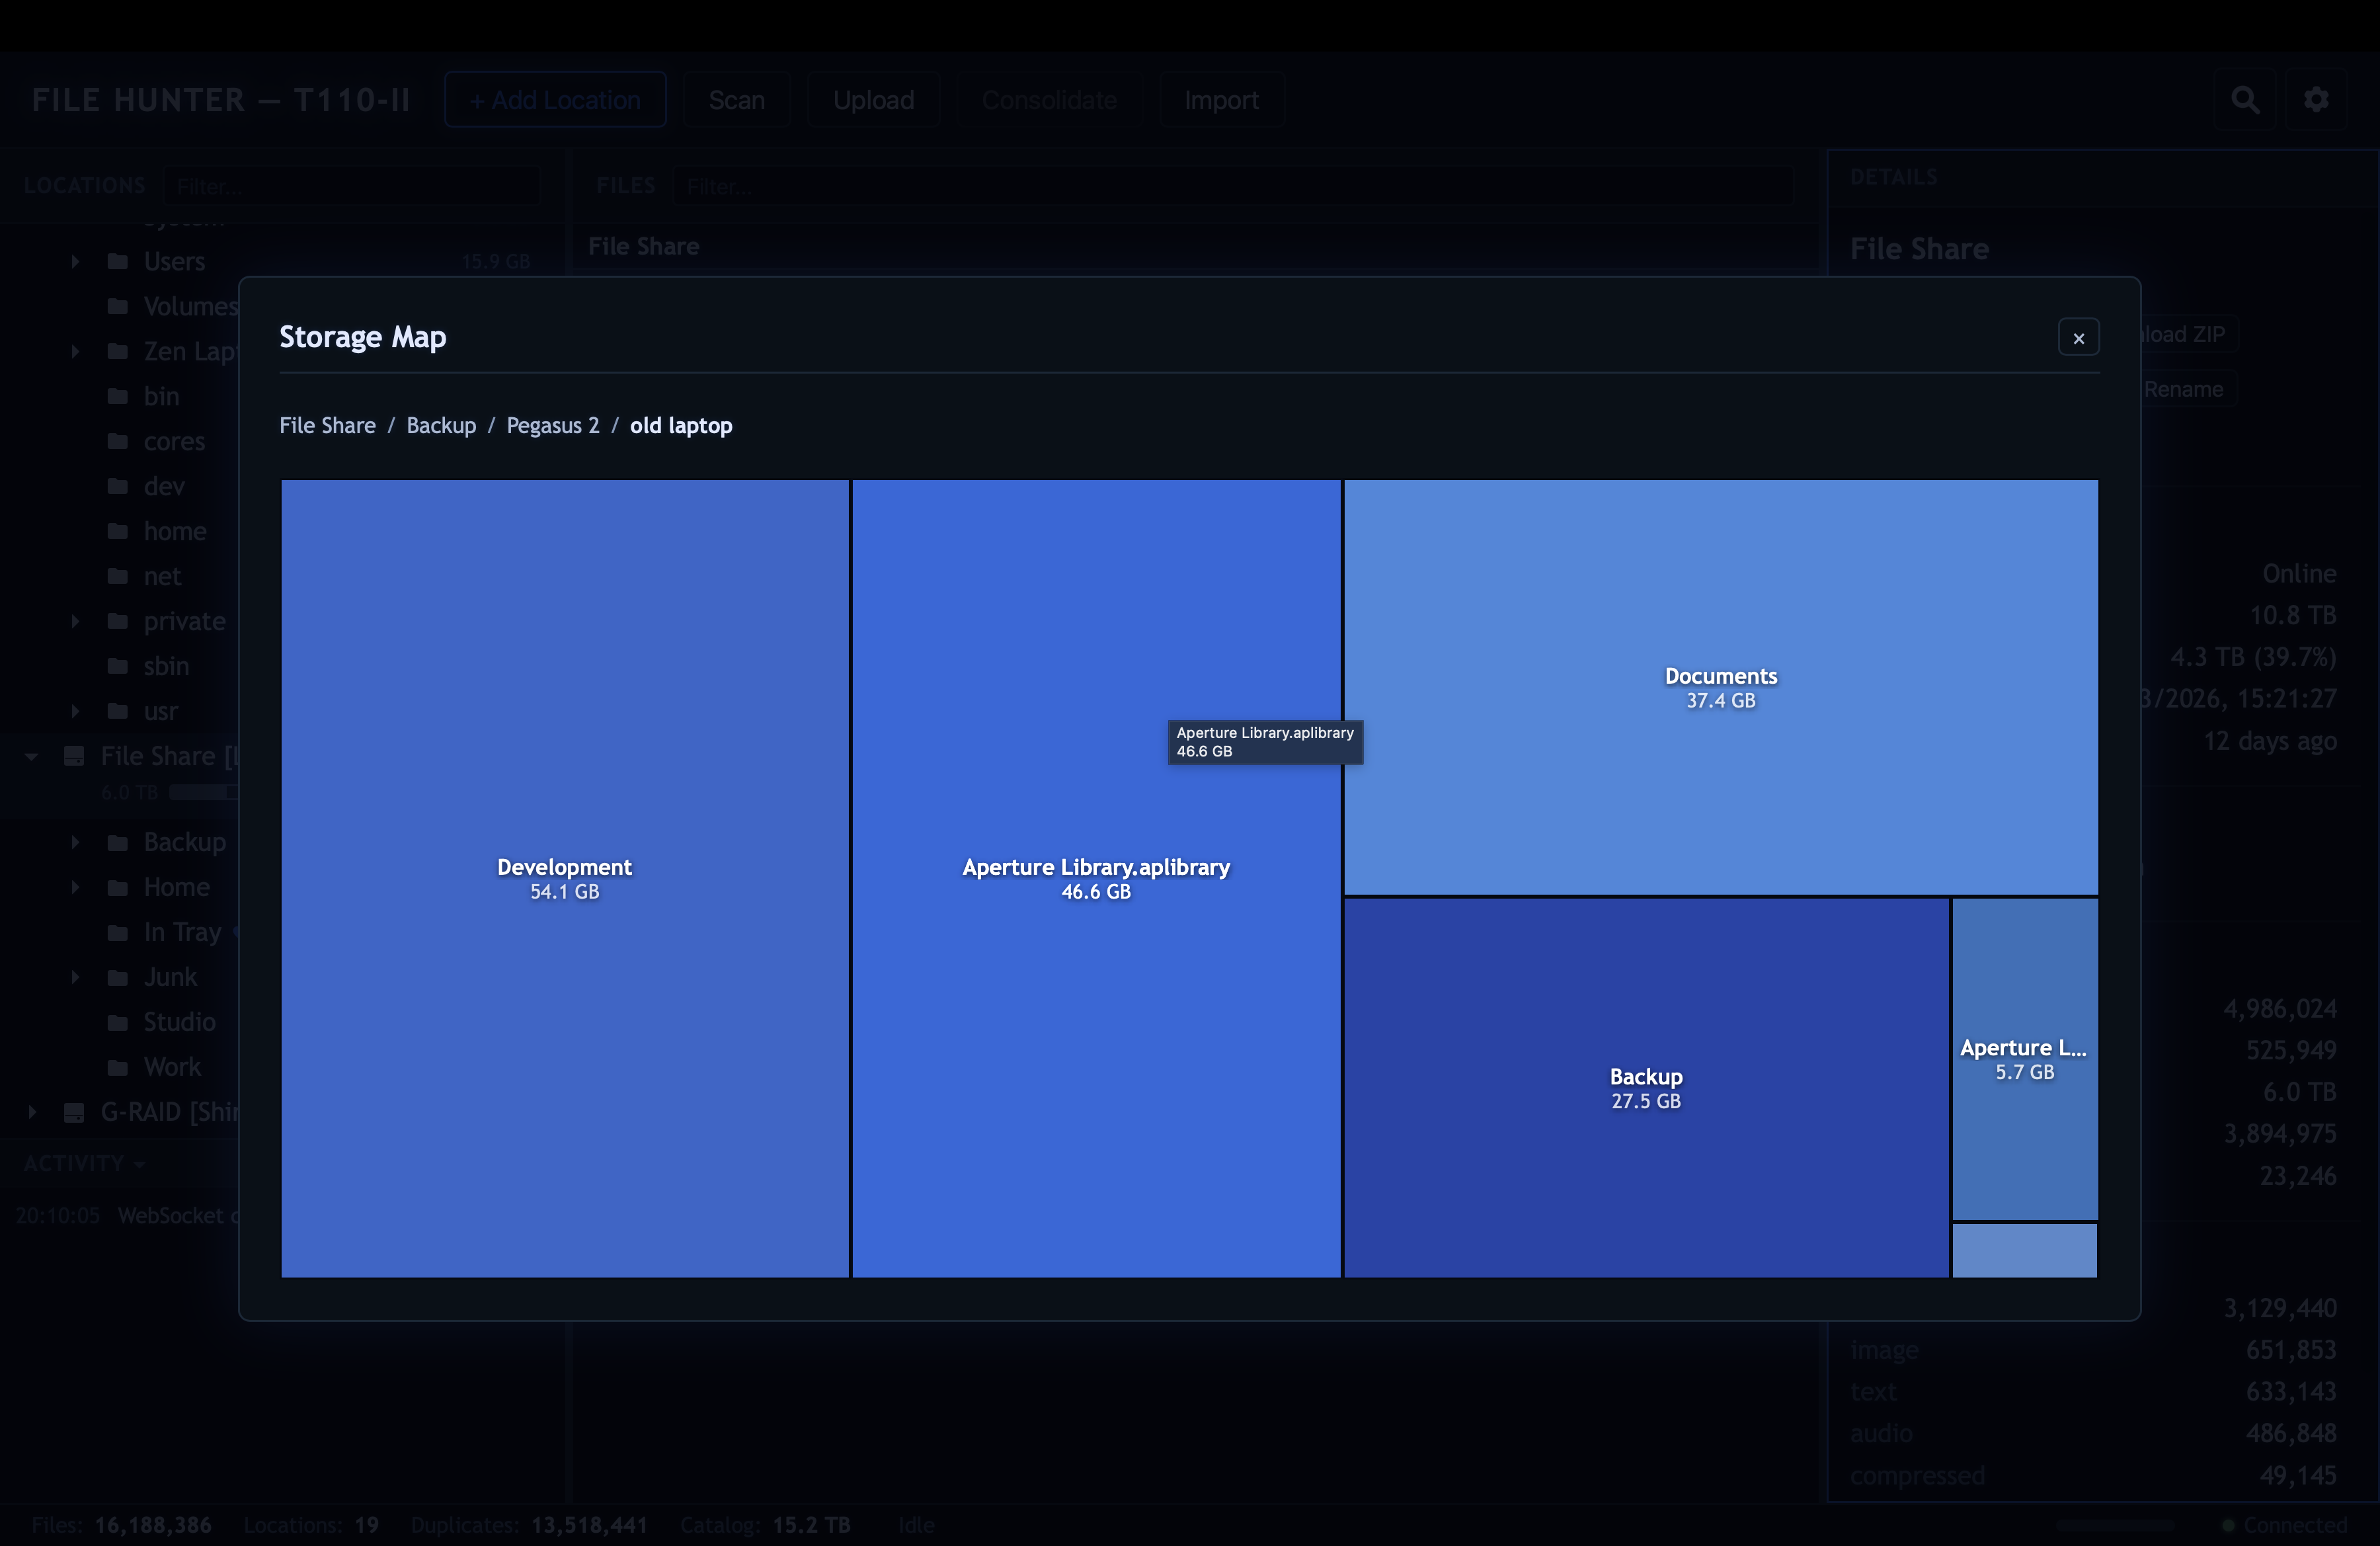This screenshot has width=2380, height=1546.
Task: Click the drive icon beside File Share
Action: (74, 757)
